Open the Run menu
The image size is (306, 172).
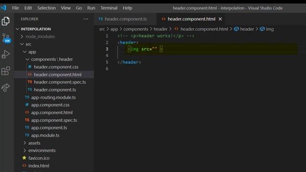tap(91, 8)
